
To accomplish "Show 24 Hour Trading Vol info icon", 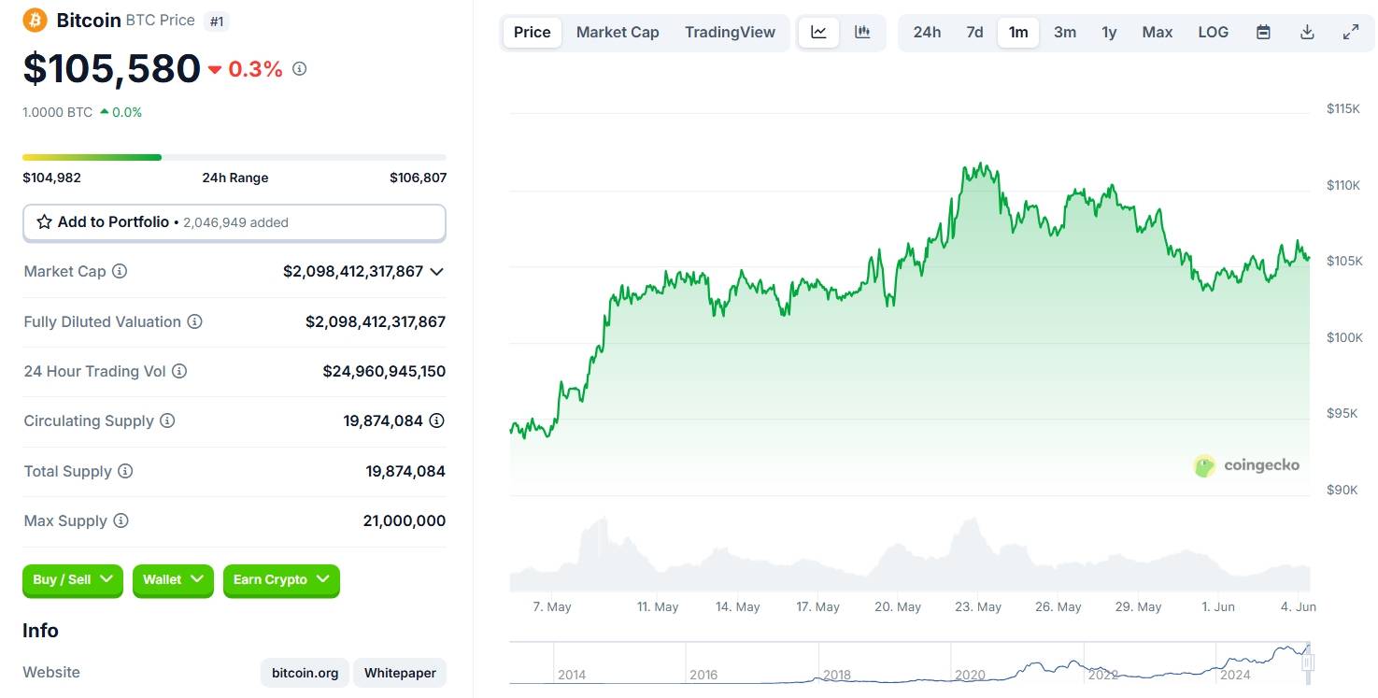I will (x=179, y=371).
